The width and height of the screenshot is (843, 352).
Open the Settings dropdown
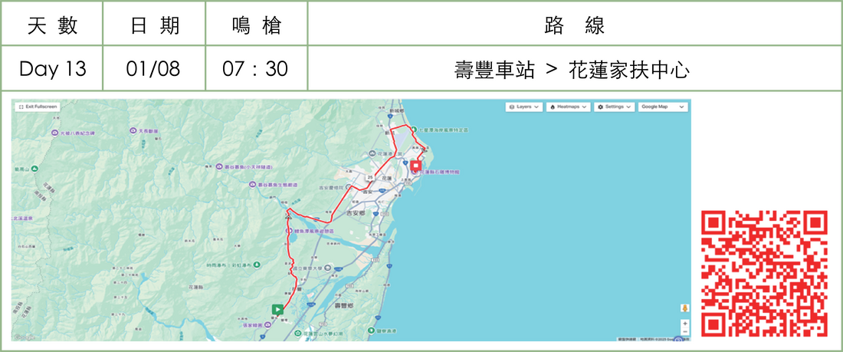pos(615,107)
